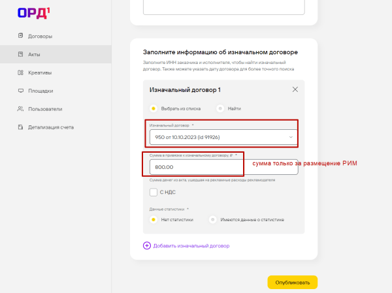Click the plus icon for adding договор
392x293 pixels.
pyautogui.click(x=146, y=245)
